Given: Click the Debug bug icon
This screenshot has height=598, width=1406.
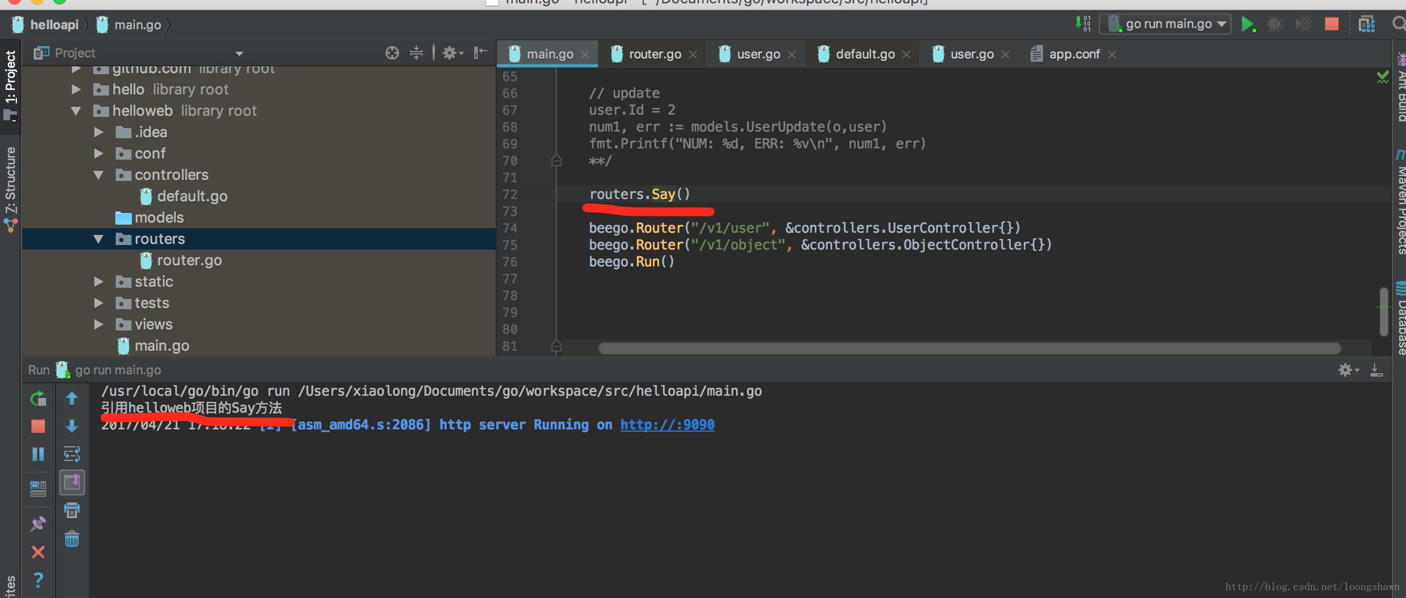Looking at the screenshot, I should point(1275,24).
